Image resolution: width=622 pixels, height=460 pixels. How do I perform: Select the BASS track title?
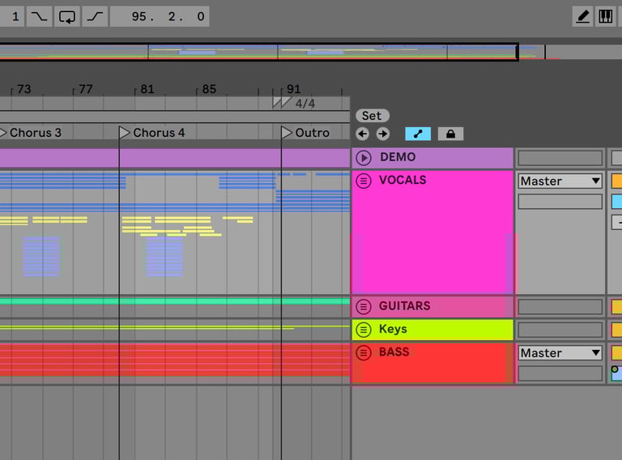tap(394, 351)
